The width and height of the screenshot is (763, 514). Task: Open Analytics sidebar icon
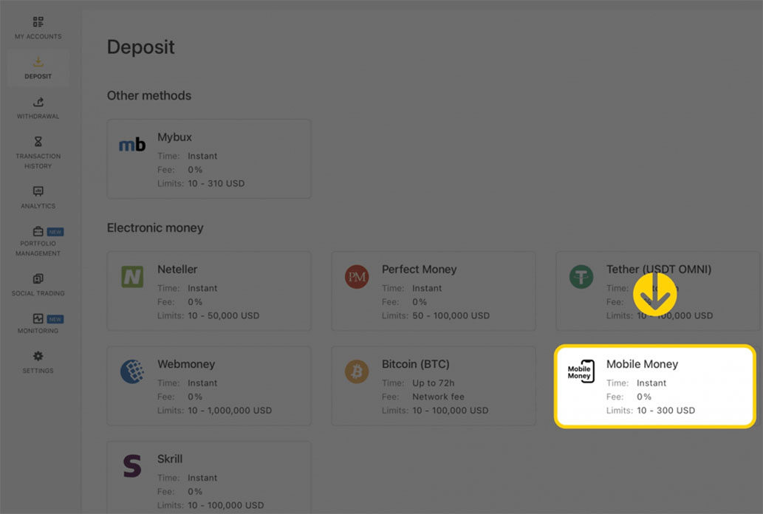(x=38, y=192)
